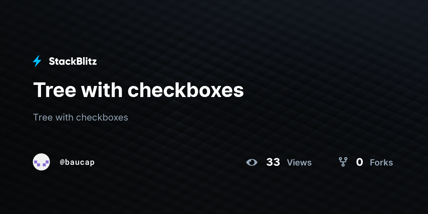Screen dimensions: 428x214
Task: Open the baucap round avatar image
Action: pos(41,162)
